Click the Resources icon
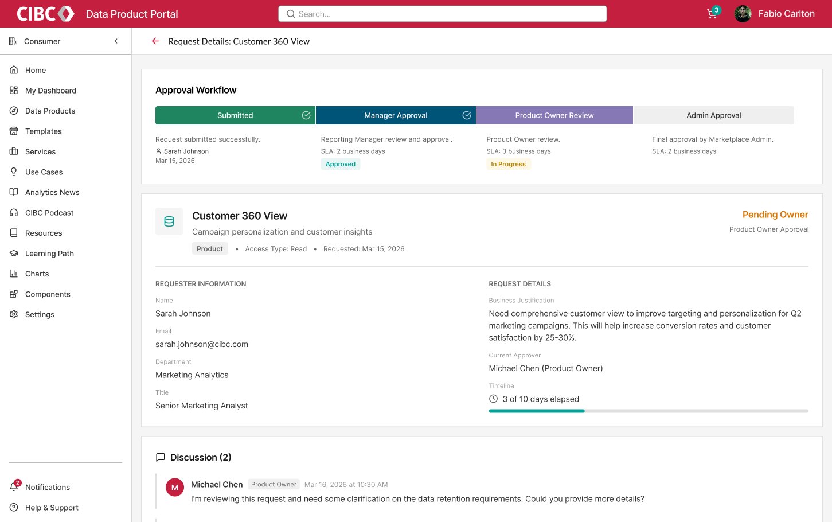This screenshot has width=832, height=522. (x=14, y=233)
